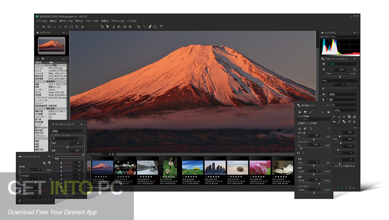Image resolution: width=389 pixels, height=220 pixels.
Task: Select circular filter in 部分補正ツール panel
Action: (299, 112)
